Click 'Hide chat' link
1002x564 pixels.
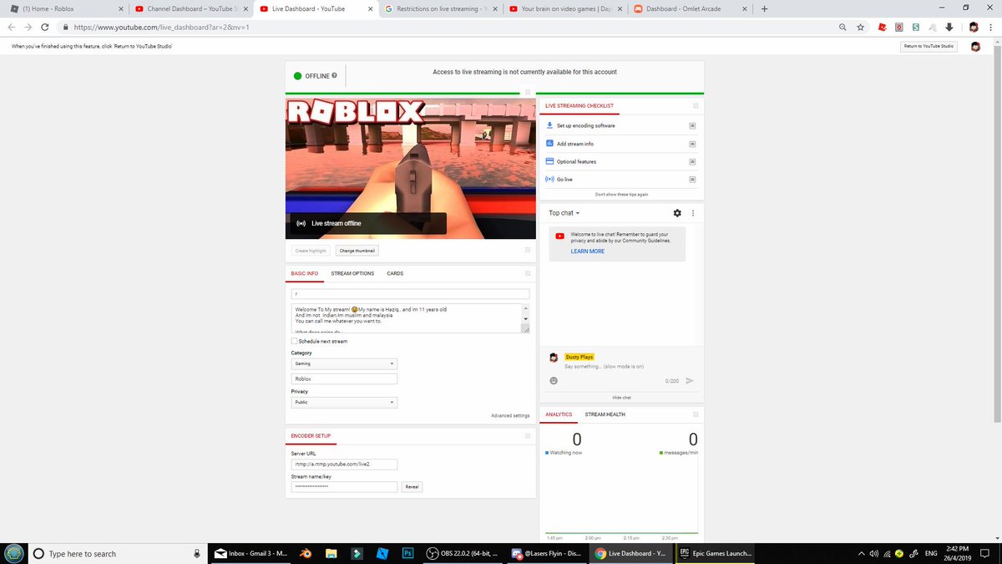[621, 398]
